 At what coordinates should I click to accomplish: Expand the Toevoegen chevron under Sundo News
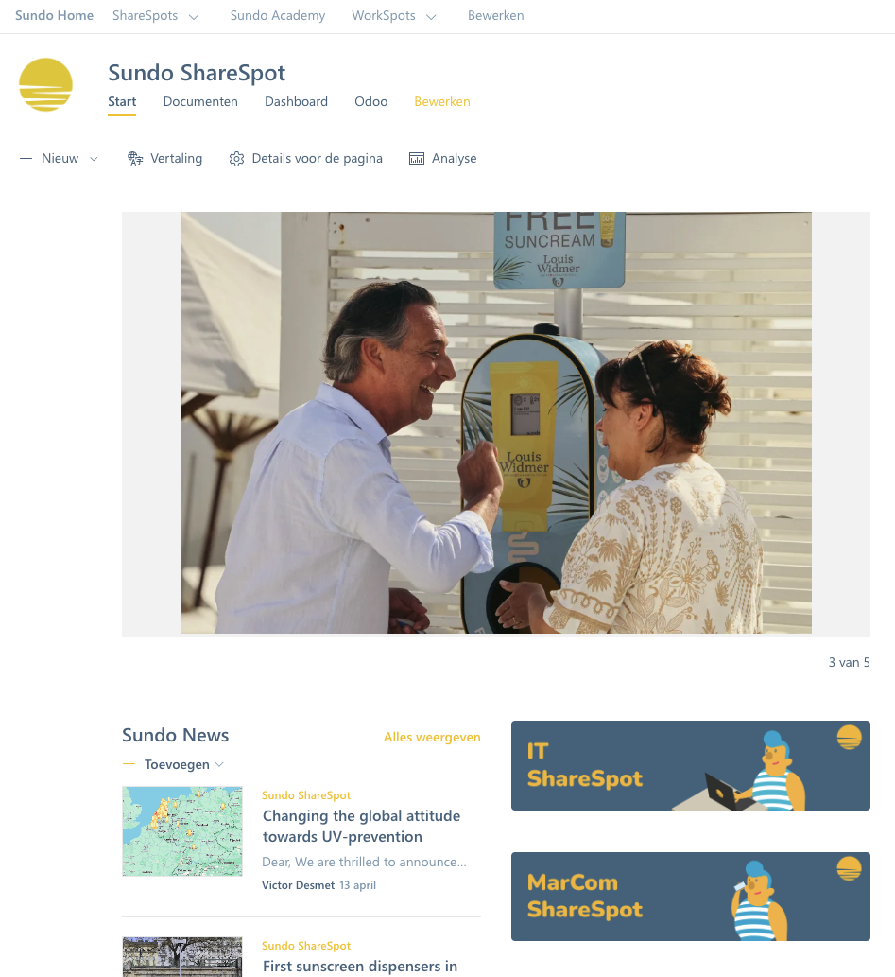(x=219, y=764)
